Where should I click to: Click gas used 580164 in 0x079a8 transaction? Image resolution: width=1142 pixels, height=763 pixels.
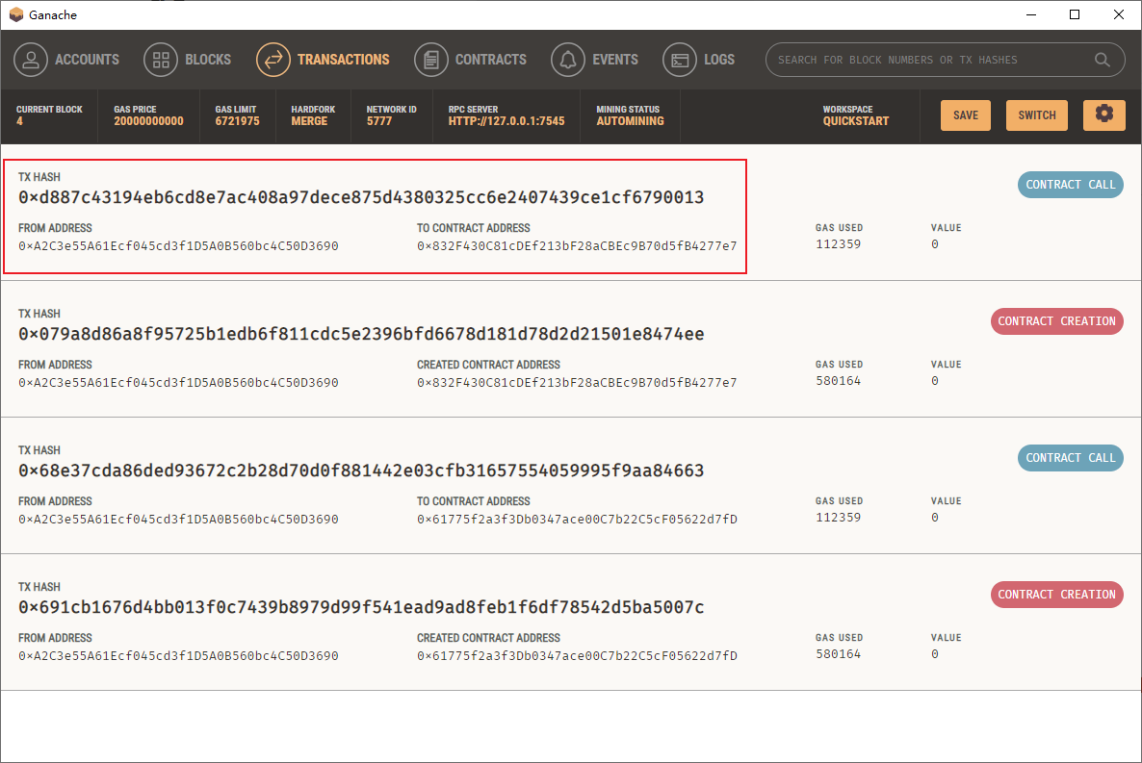tap(839, 381)
